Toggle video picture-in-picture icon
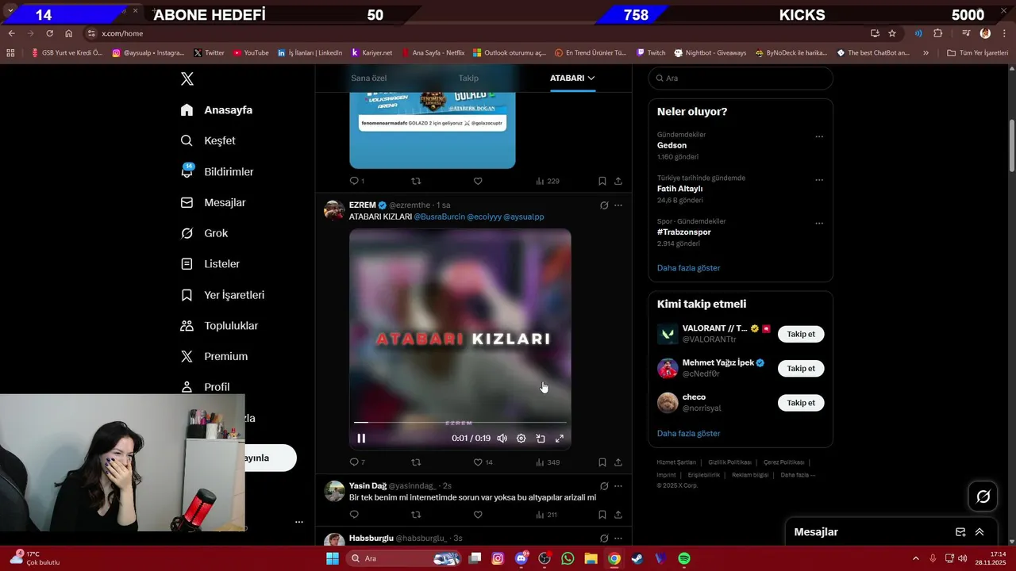 541,438
